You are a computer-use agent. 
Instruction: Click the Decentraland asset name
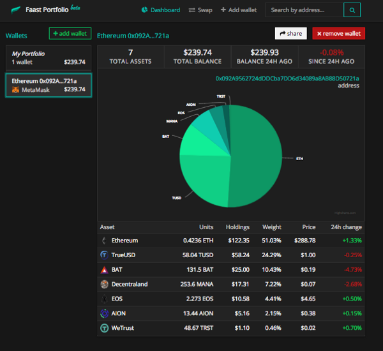pos(130,284)
